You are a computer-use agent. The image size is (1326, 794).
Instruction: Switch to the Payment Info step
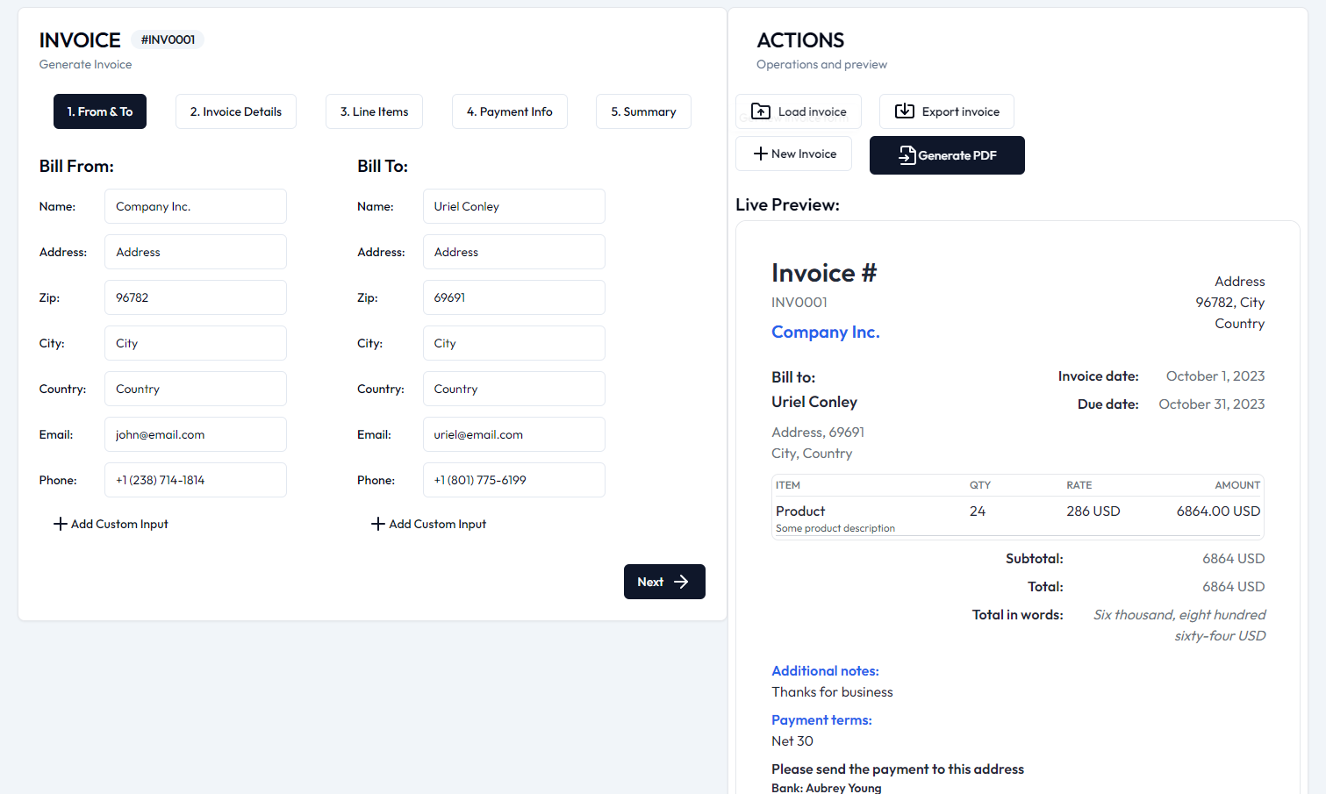tap(510, 111)
